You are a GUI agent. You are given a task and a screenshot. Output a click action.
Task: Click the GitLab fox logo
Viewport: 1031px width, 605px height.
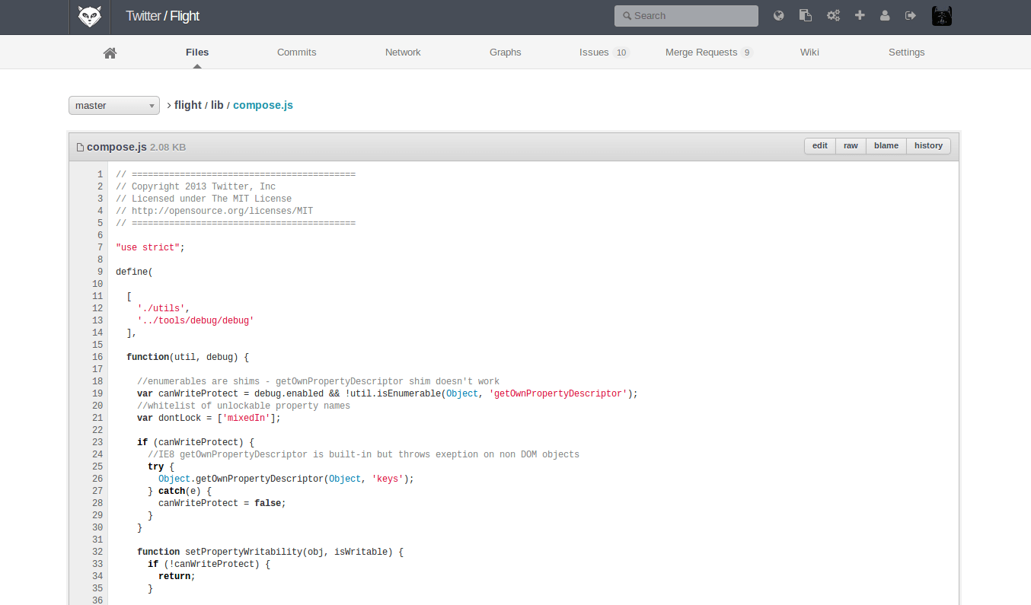[90, 16]
